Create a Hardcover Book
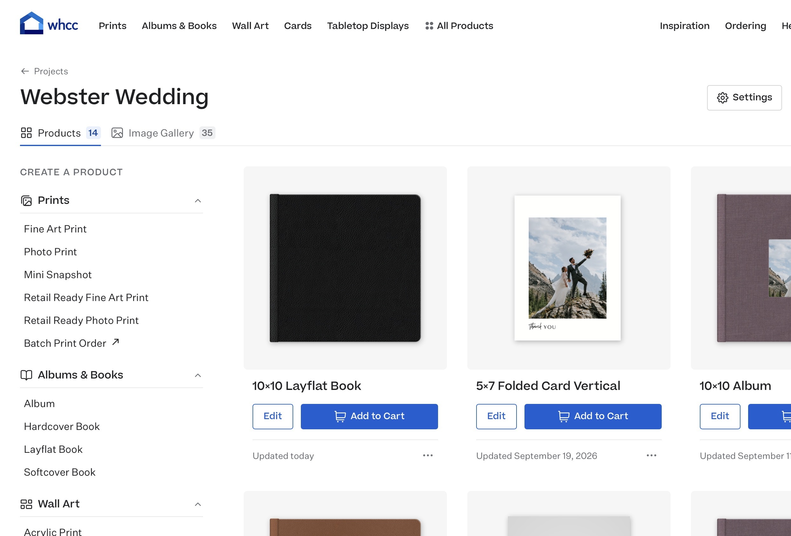 pyautogui.click(x=62, y=426)
